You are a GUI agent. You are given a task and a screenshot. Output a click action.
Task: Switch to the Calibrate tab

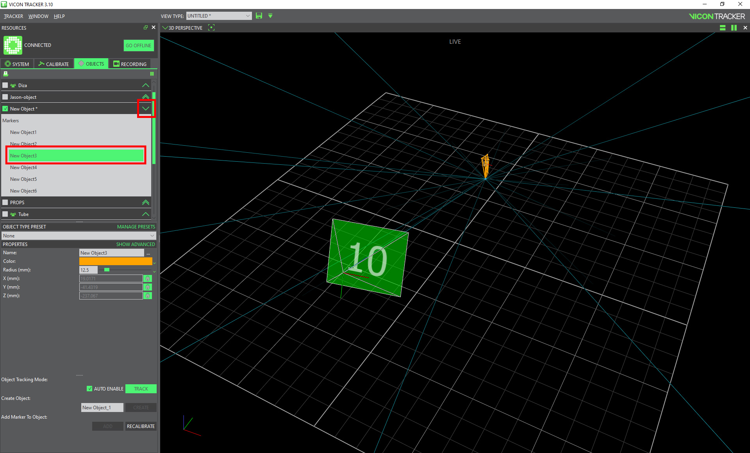pyautogui.click(x=54, y=64)
